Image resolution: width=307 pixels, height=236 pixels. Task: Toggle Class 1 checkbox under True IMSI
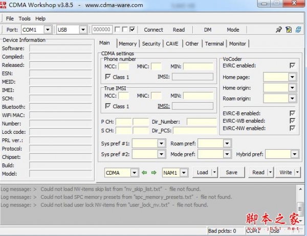[x=108, y=106]
